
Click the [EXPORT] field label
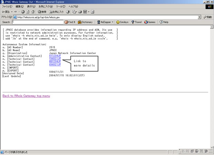(x=13, y=71)
